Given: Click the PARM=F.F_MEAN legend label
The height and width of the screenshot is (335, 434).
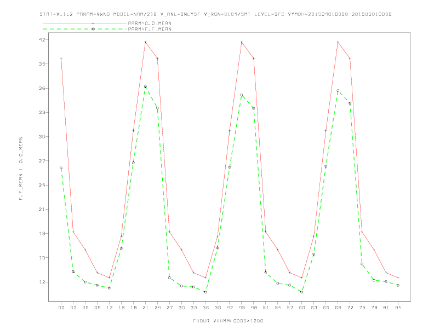Looking at the screenshot, I should tap(150, 29).
